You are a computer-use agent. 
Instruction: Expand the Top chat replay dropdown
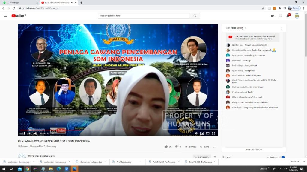[236, 28]
